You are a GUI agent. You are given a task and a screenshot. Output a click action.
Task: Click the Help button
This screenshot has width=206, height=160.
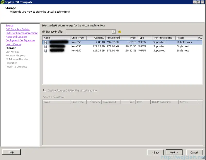[11, 152]
